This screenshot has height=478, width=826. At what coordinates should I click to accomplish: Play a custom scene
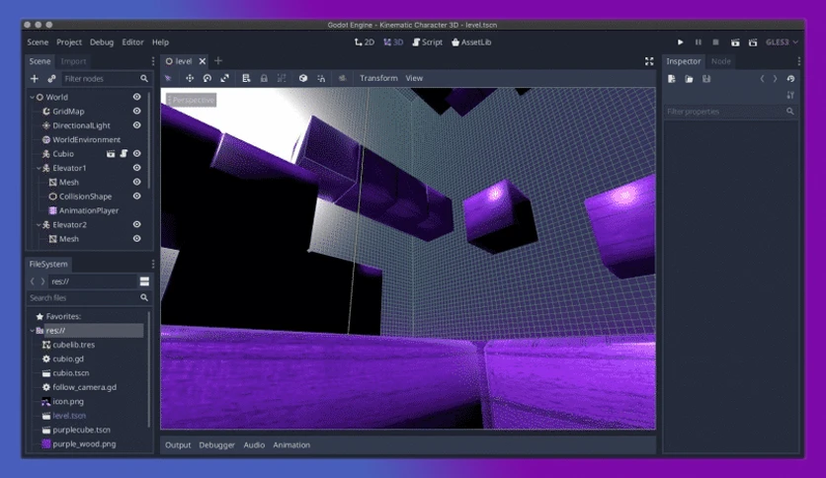753,42
